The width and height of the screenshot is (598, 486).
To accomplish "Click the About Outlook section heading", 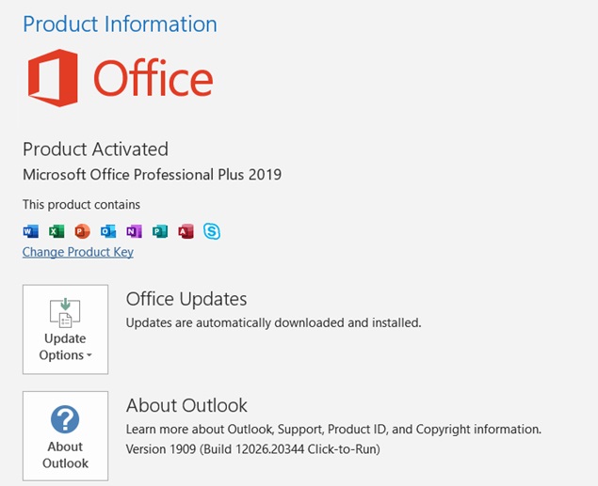I will 186,405.
